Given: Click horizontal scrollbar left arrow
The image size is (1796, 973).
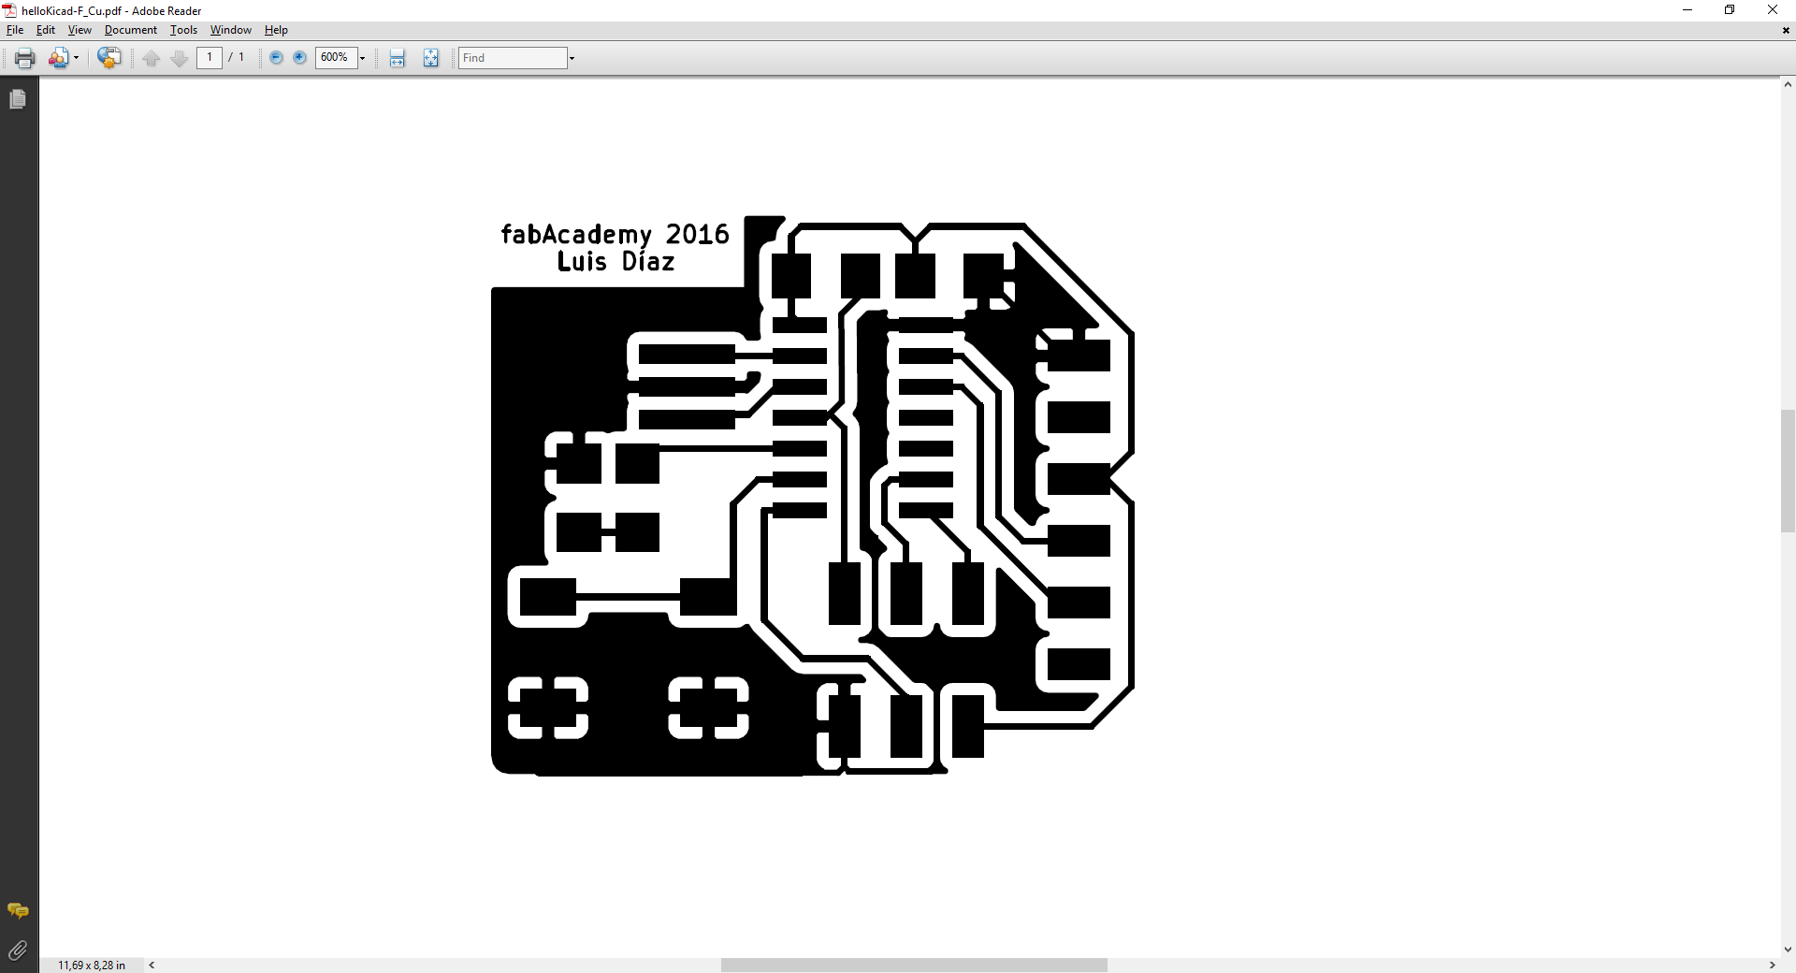Looking at the screenshot, I should [x=152, y=965].
